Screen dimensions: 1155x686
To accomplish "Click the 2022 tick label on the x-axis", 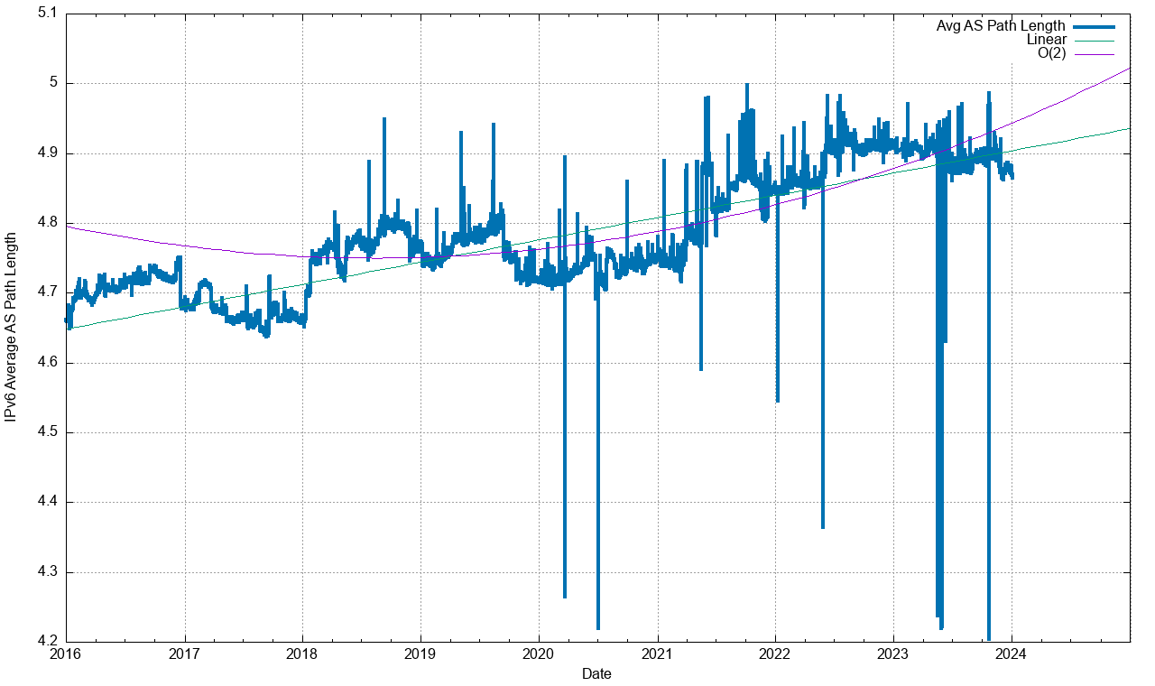I will (x=775, y=654).
